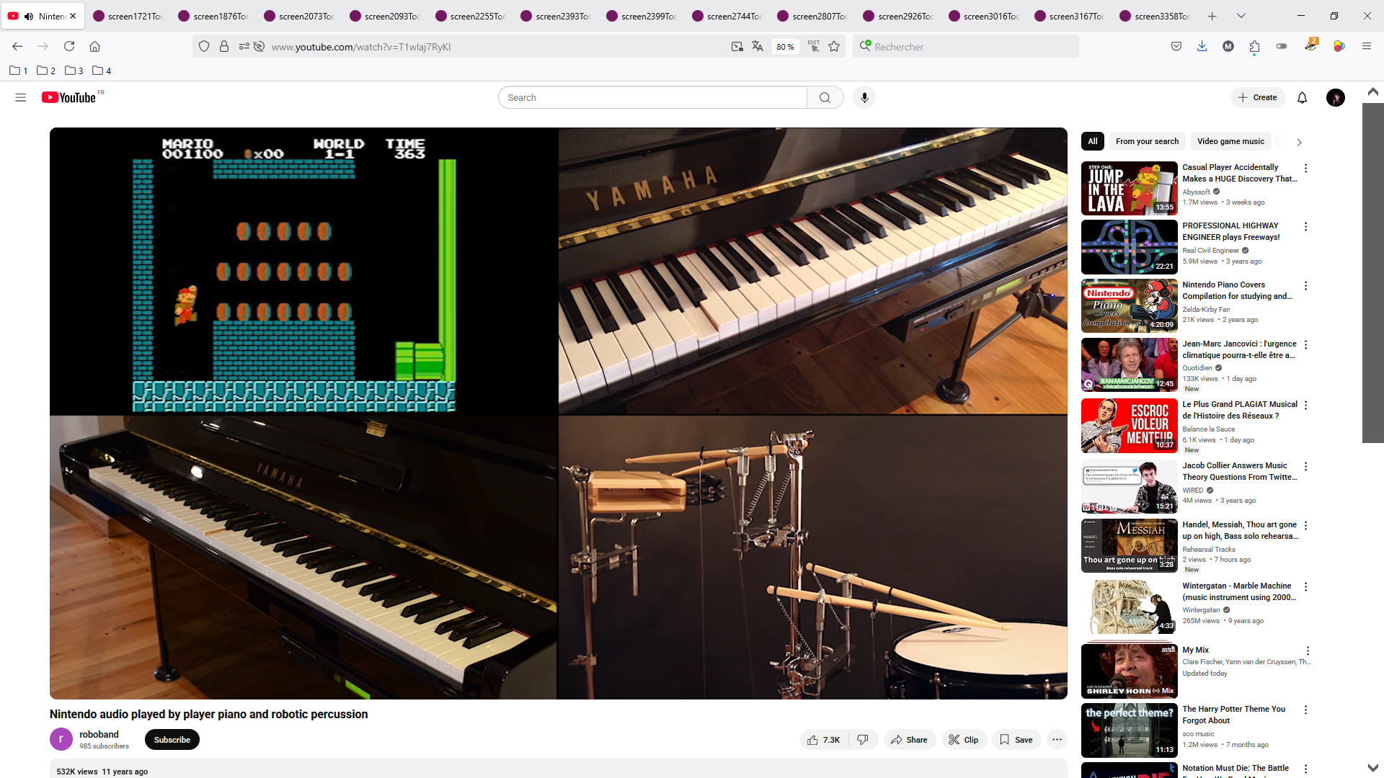Like the video with 7.3K likes
This screenshot has width=1384, height=778.
pos(824,740)
